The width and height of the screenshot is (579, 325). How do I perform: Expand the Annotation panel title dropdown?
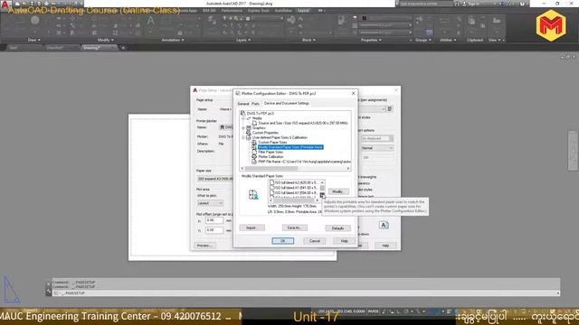[x=173, y=40]
